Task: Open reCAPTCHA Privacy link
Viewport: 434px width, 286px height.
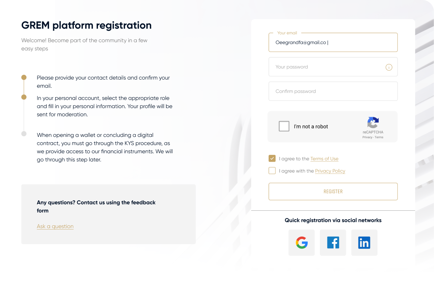Action: (x=367, y=137)
